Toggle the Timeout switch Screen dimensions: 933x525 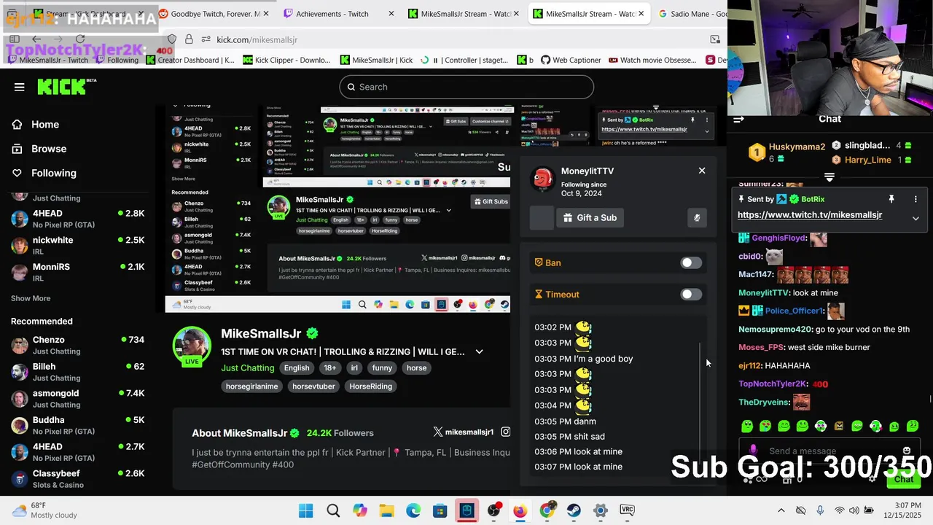click(690, 295)
